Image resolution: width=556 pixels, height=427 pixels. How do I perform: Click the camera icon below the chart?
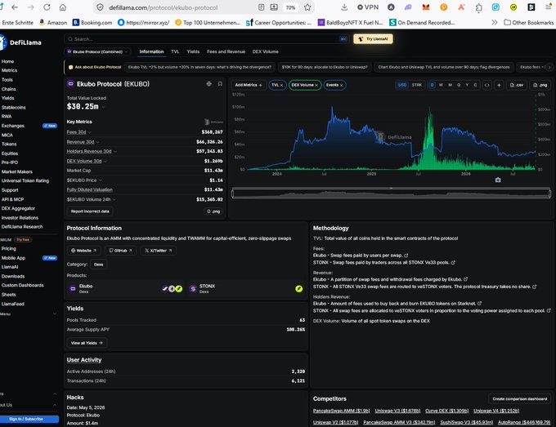(x=498, y=180)
